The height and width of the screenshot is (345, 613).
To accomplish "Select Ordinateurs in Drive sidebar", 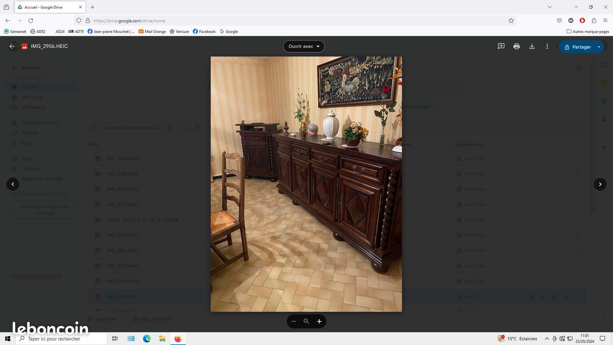I will tap(40, 107).
